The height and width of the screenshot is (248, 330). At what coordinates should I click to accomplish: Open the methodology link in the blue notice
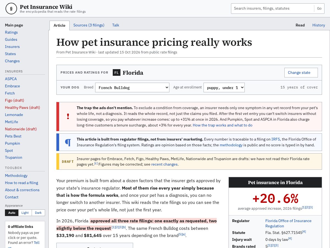[x=231, y=145]
